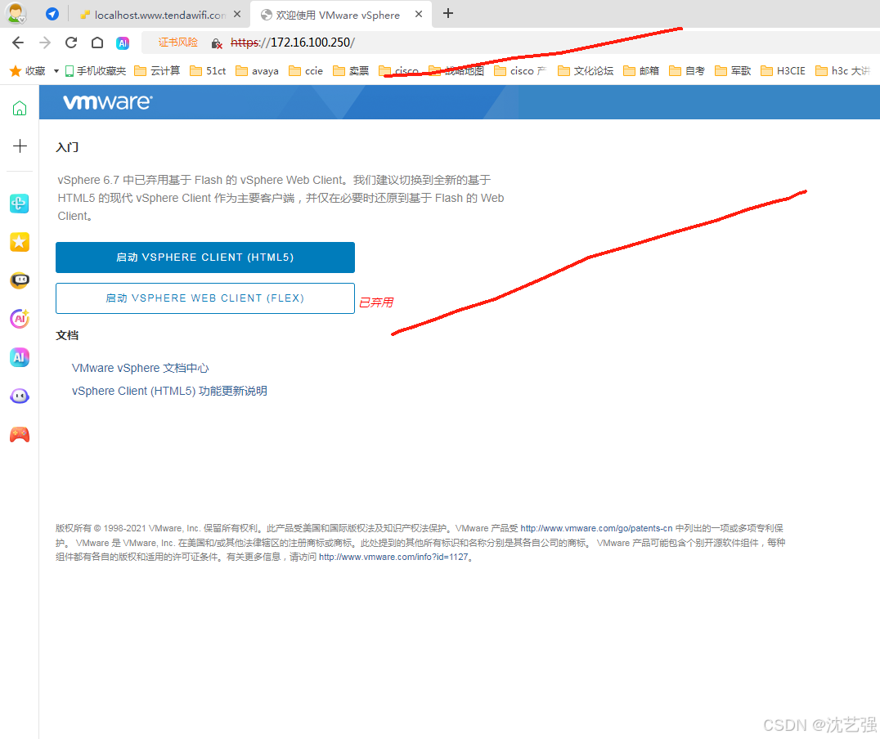Image resolution: width=880 pixels, height=739 pixels.
Task: Click the AI icon beside the address bar
Action: click(x=123, y=43)
